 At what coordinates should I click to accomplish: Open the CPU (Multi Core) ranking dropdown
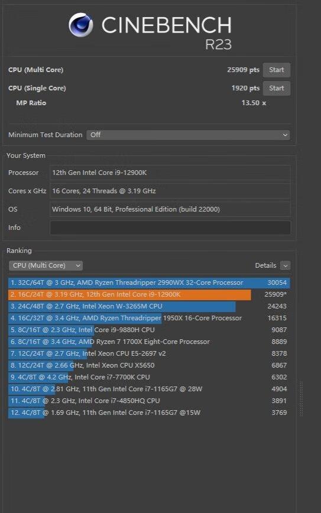[46, 265]
